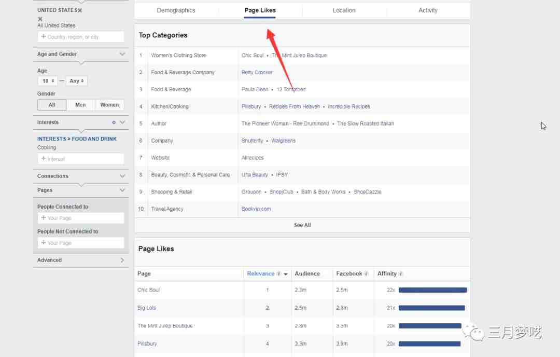This screenshot has width=560, height=357.
Task: Open maximum age dropdown showing Any
Action: [76, 81]
